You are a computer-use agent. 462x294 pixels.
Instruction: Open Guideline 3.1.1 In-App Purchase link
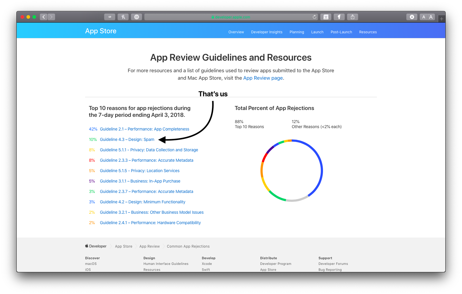(x=140, y=181)
